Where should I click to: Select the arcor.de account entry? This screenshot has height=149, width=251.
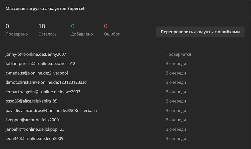coord(32,120)
